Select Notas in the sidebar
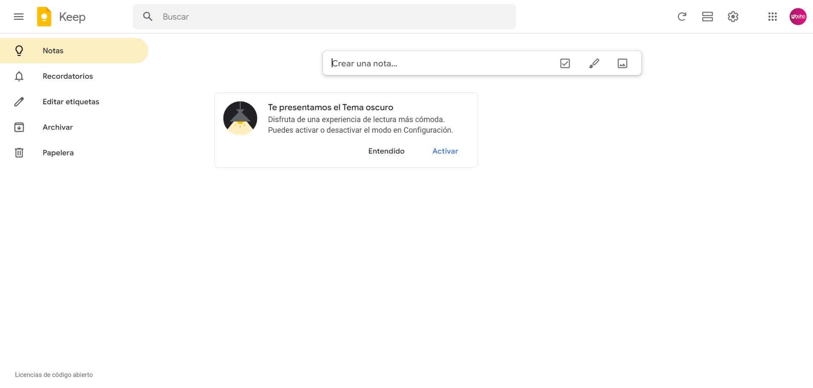Image resolution: width=813 pixels, height=388 pixels. (74, 51)
